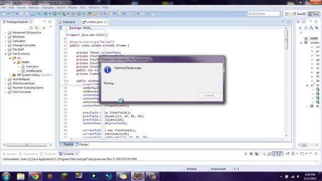Click the Debug bug icon in toolbar
The image size is (322, 181).
pyautogui.click(x=46, y=14)
